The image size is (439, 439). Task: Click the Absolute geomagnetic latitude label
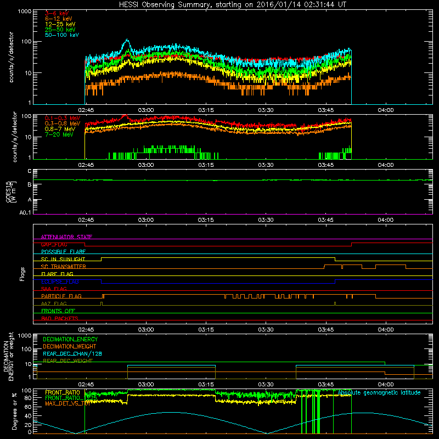[x=379, y=392]
